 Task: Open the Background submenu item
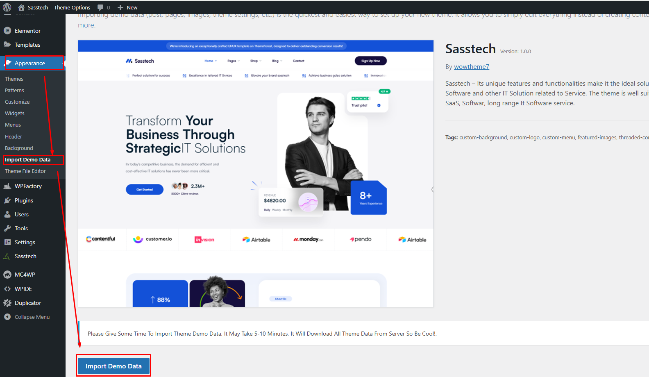[19, 148]
